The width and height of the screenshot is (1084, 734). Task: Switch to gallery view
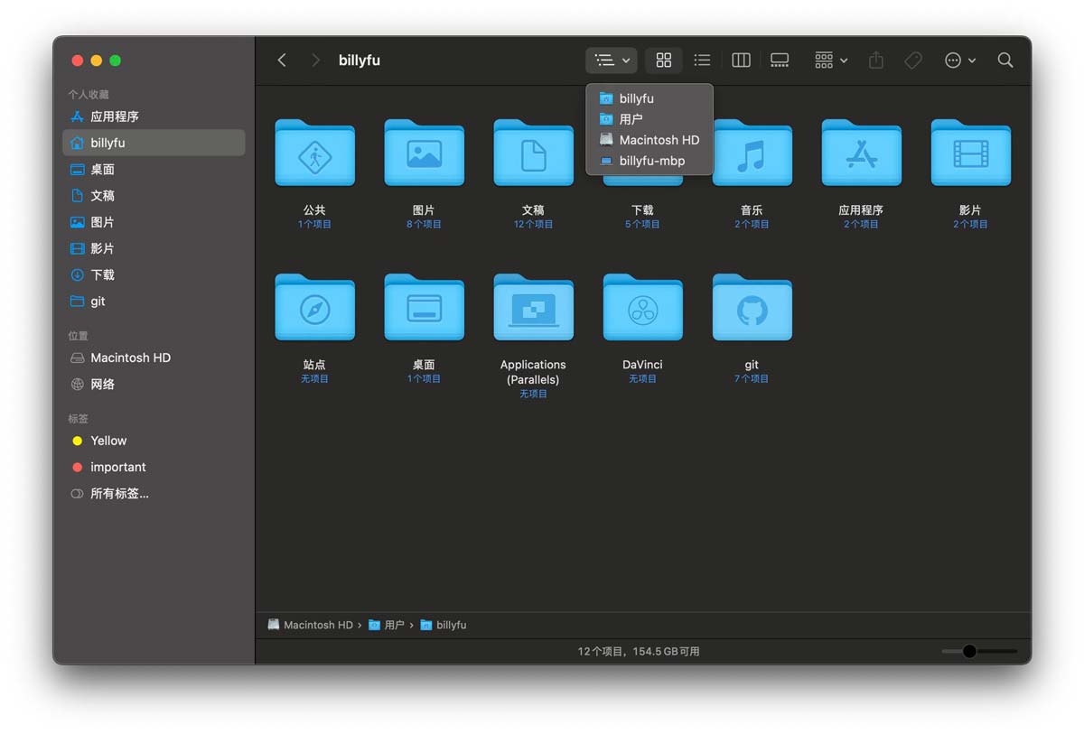(x=780, y=60)
